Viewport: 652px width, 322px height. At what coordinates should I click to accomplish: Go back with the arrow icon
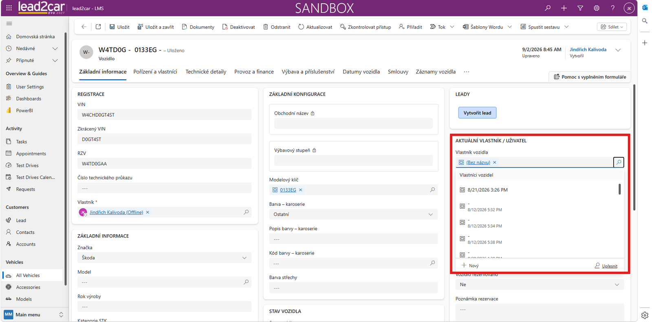[84, 27]
